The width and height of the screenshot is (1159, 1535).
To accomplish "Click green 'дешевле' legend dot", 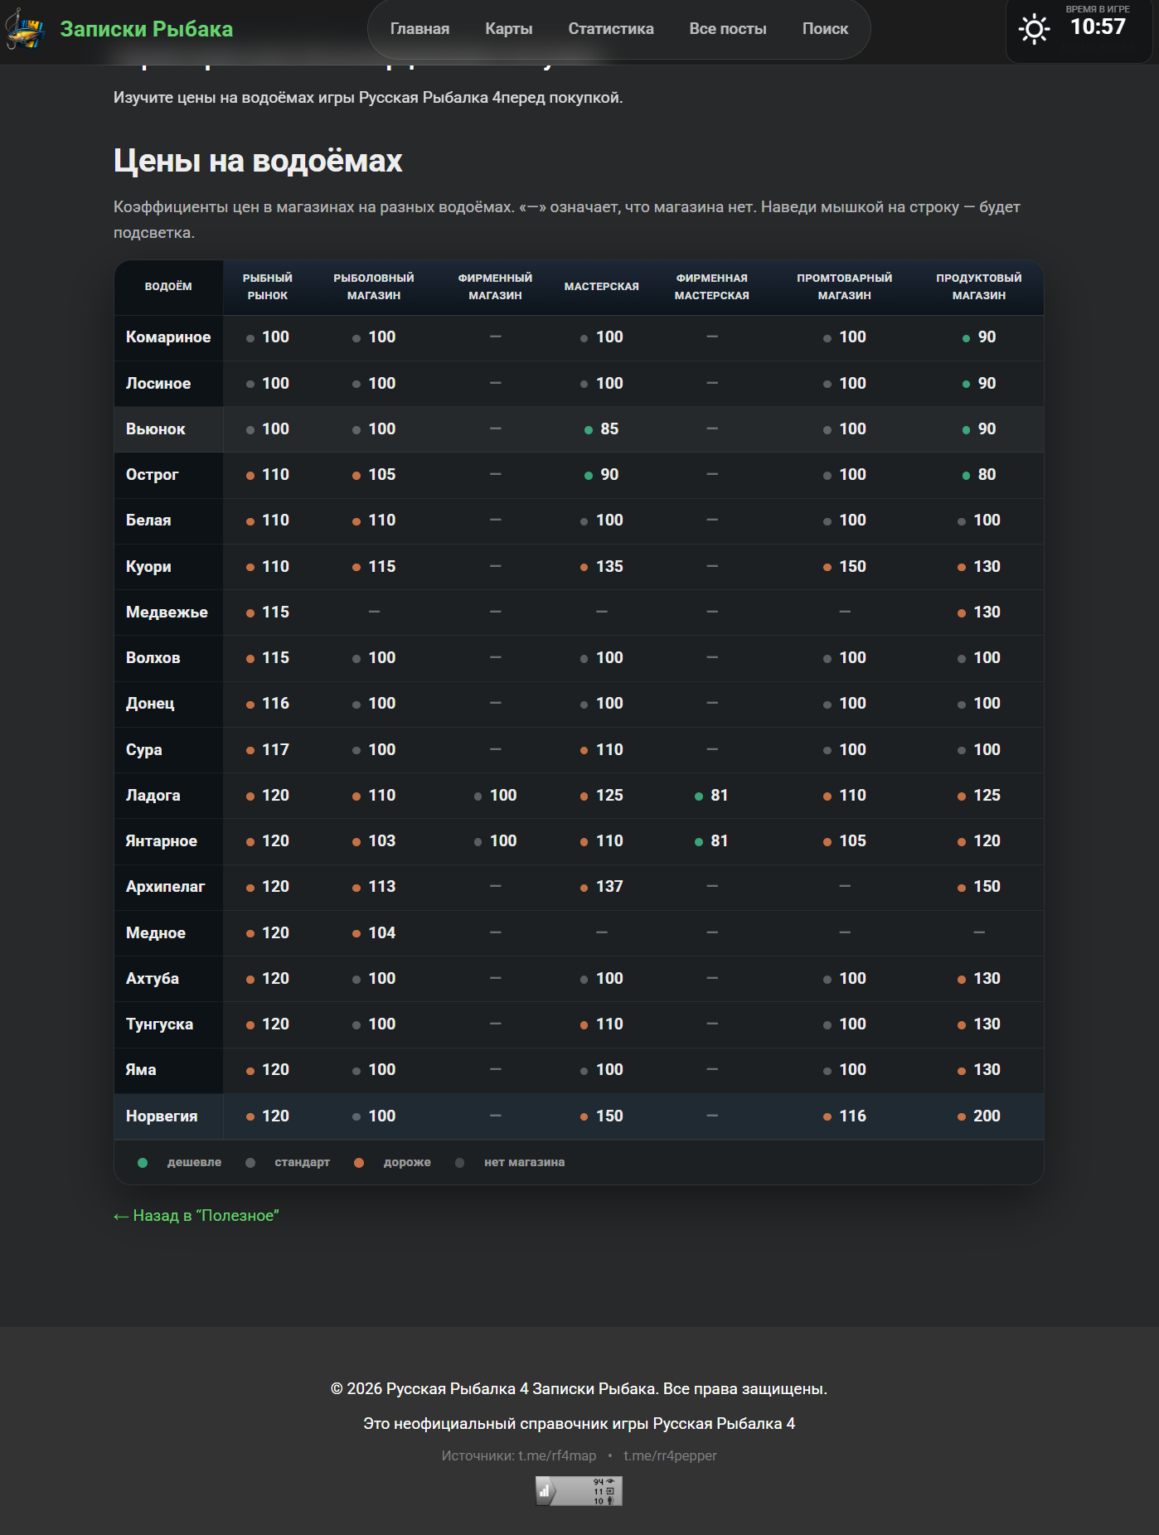I will point(143,1163).
